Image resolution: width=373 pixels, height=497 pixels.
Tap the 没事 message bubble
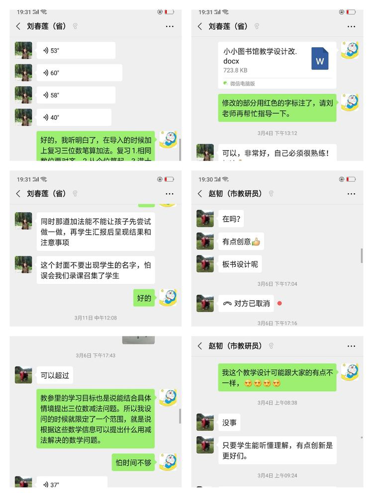point(229,422)
